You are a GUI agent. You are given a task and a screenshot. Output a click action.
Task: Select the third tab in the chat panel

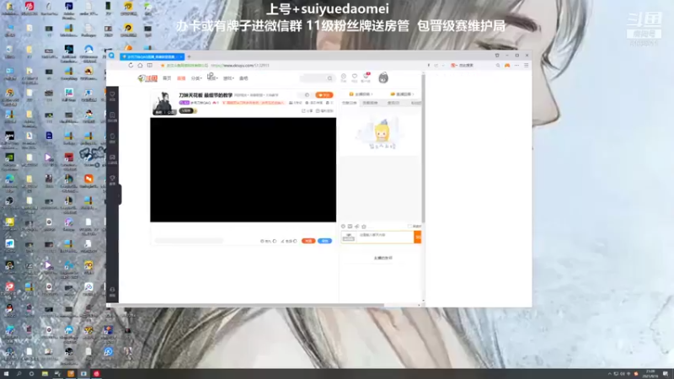pos(393,103)
